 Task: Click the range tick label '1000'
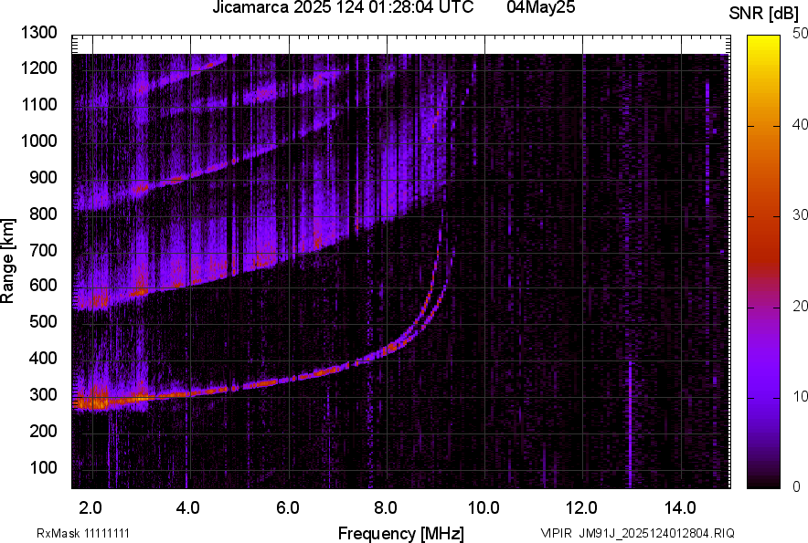[38, 141]
